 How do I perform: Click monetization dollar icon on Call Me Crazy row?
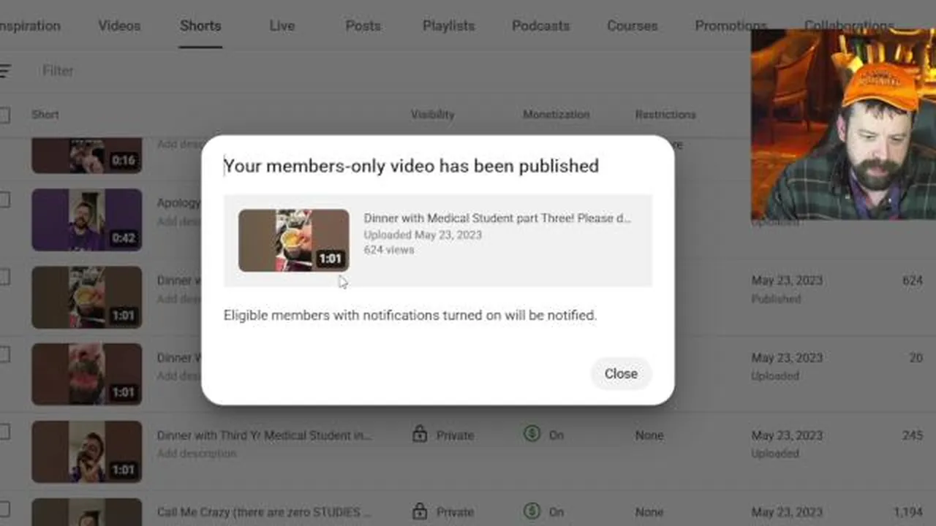coord(532,511)
